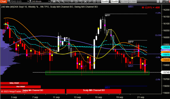The image size is (170, 99).
Task: Click the 15700 price axis label
Action: tap(166, 79)
